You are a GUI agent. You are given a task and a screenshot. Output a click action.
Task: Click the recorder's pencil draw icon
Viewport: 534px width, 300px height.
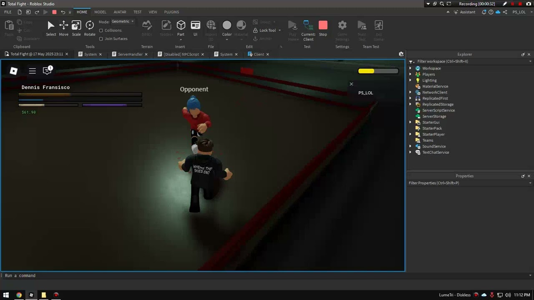point(505,4)
